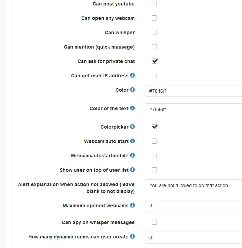Click info icon next to dynamic rooms setting
242x248 pixels.
[133, 236]
